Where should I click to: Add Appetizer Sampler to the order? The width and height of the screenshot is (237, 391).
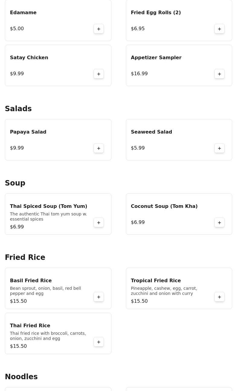219,74
